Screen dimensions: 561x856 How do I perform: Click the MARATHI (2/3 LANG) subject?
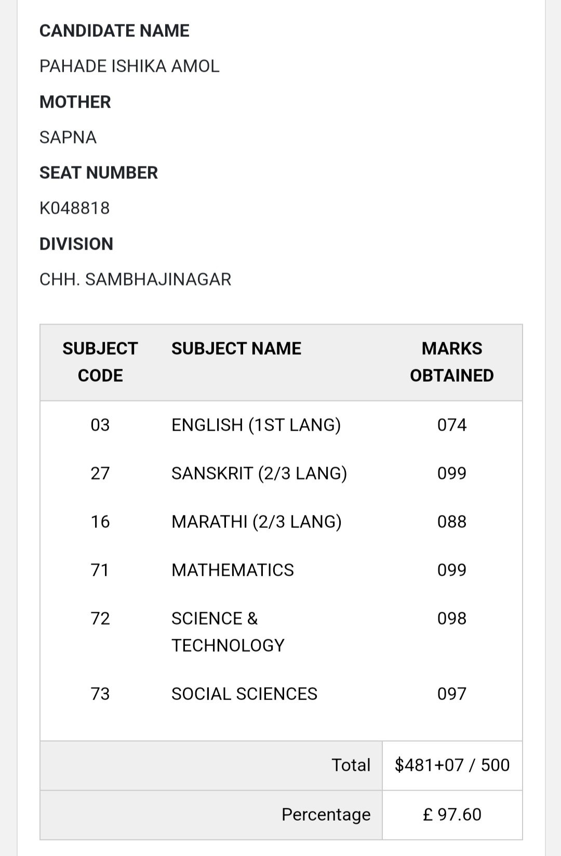257,522
